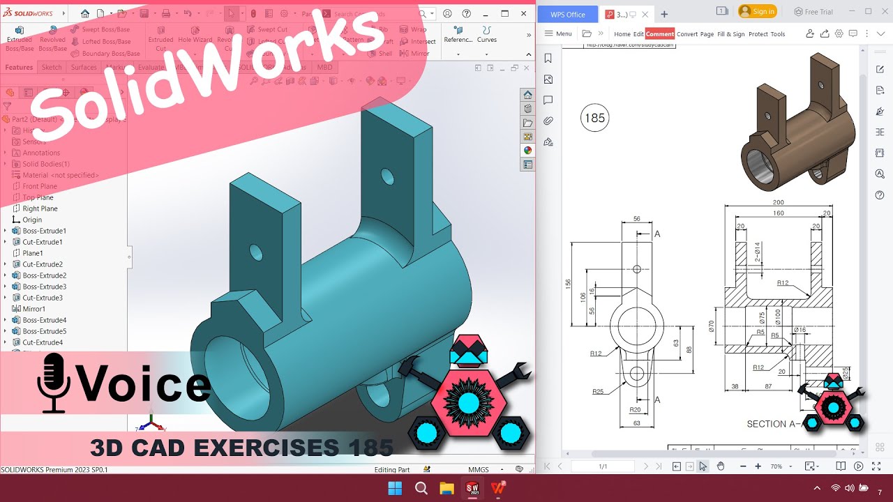This screenshot has height=502, width=893.
Task: Open the Convert tab in WPS
Action: click(x=687, y=33)
